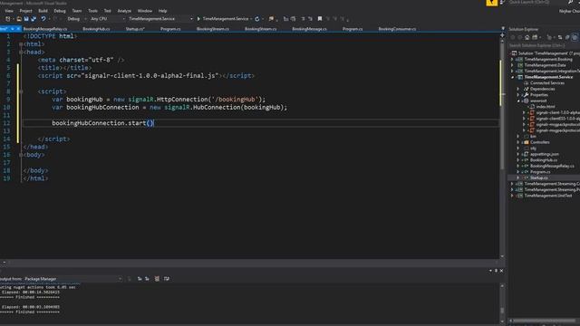Open the Build menu
The height and width of the screenshot is (326, 580).
click(43, 11)
